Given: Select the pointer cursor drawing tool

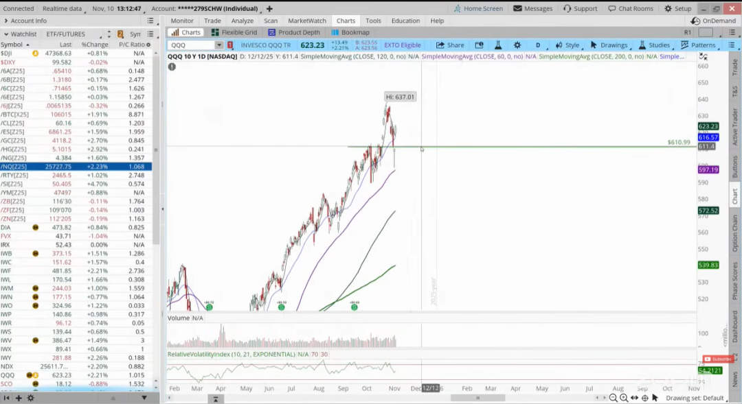Looking at the screenshot, I should [655, 398].
